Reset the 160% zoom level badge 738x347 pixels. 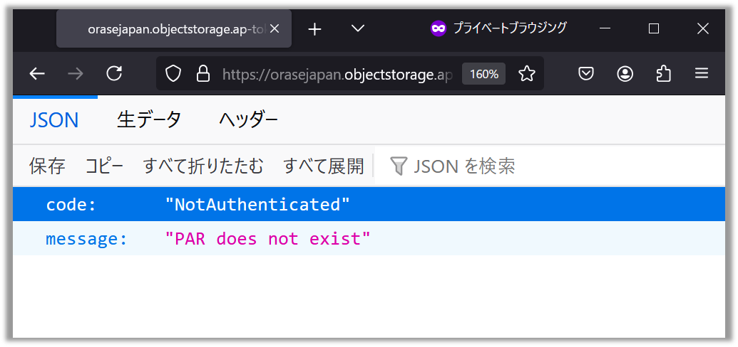[x=484, y=74]
